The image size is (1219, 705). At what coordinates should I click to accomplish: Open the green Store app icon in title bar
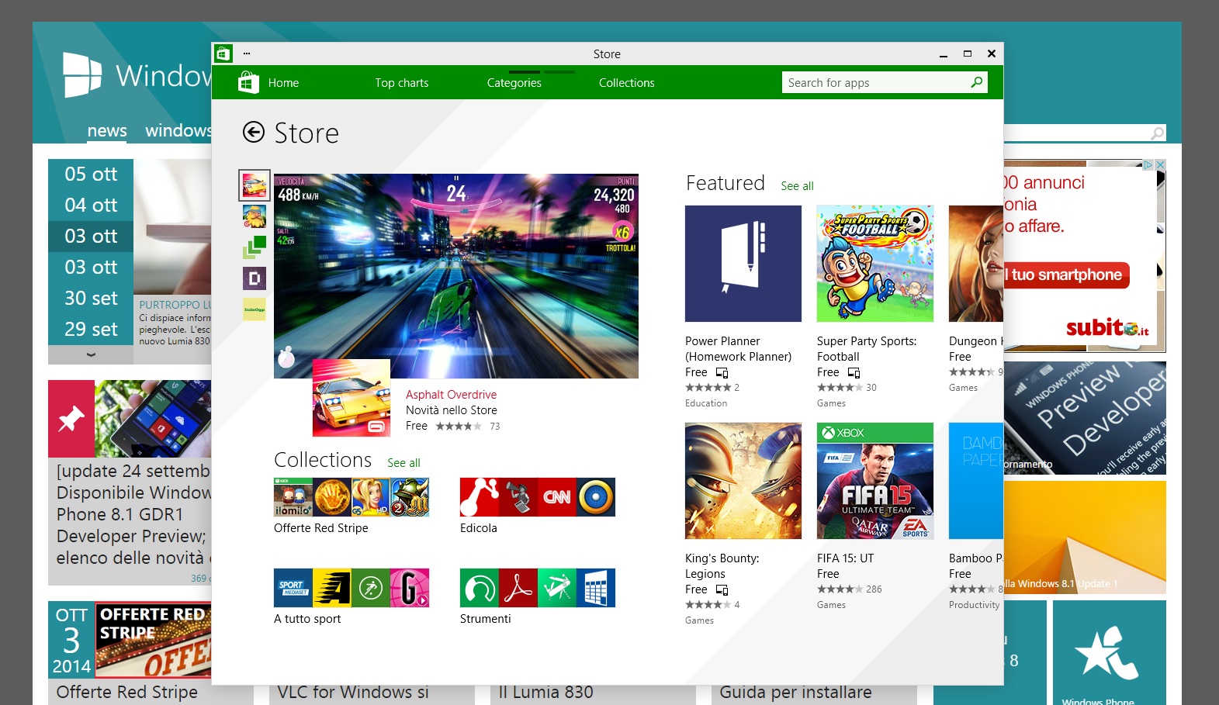[223, 54]
